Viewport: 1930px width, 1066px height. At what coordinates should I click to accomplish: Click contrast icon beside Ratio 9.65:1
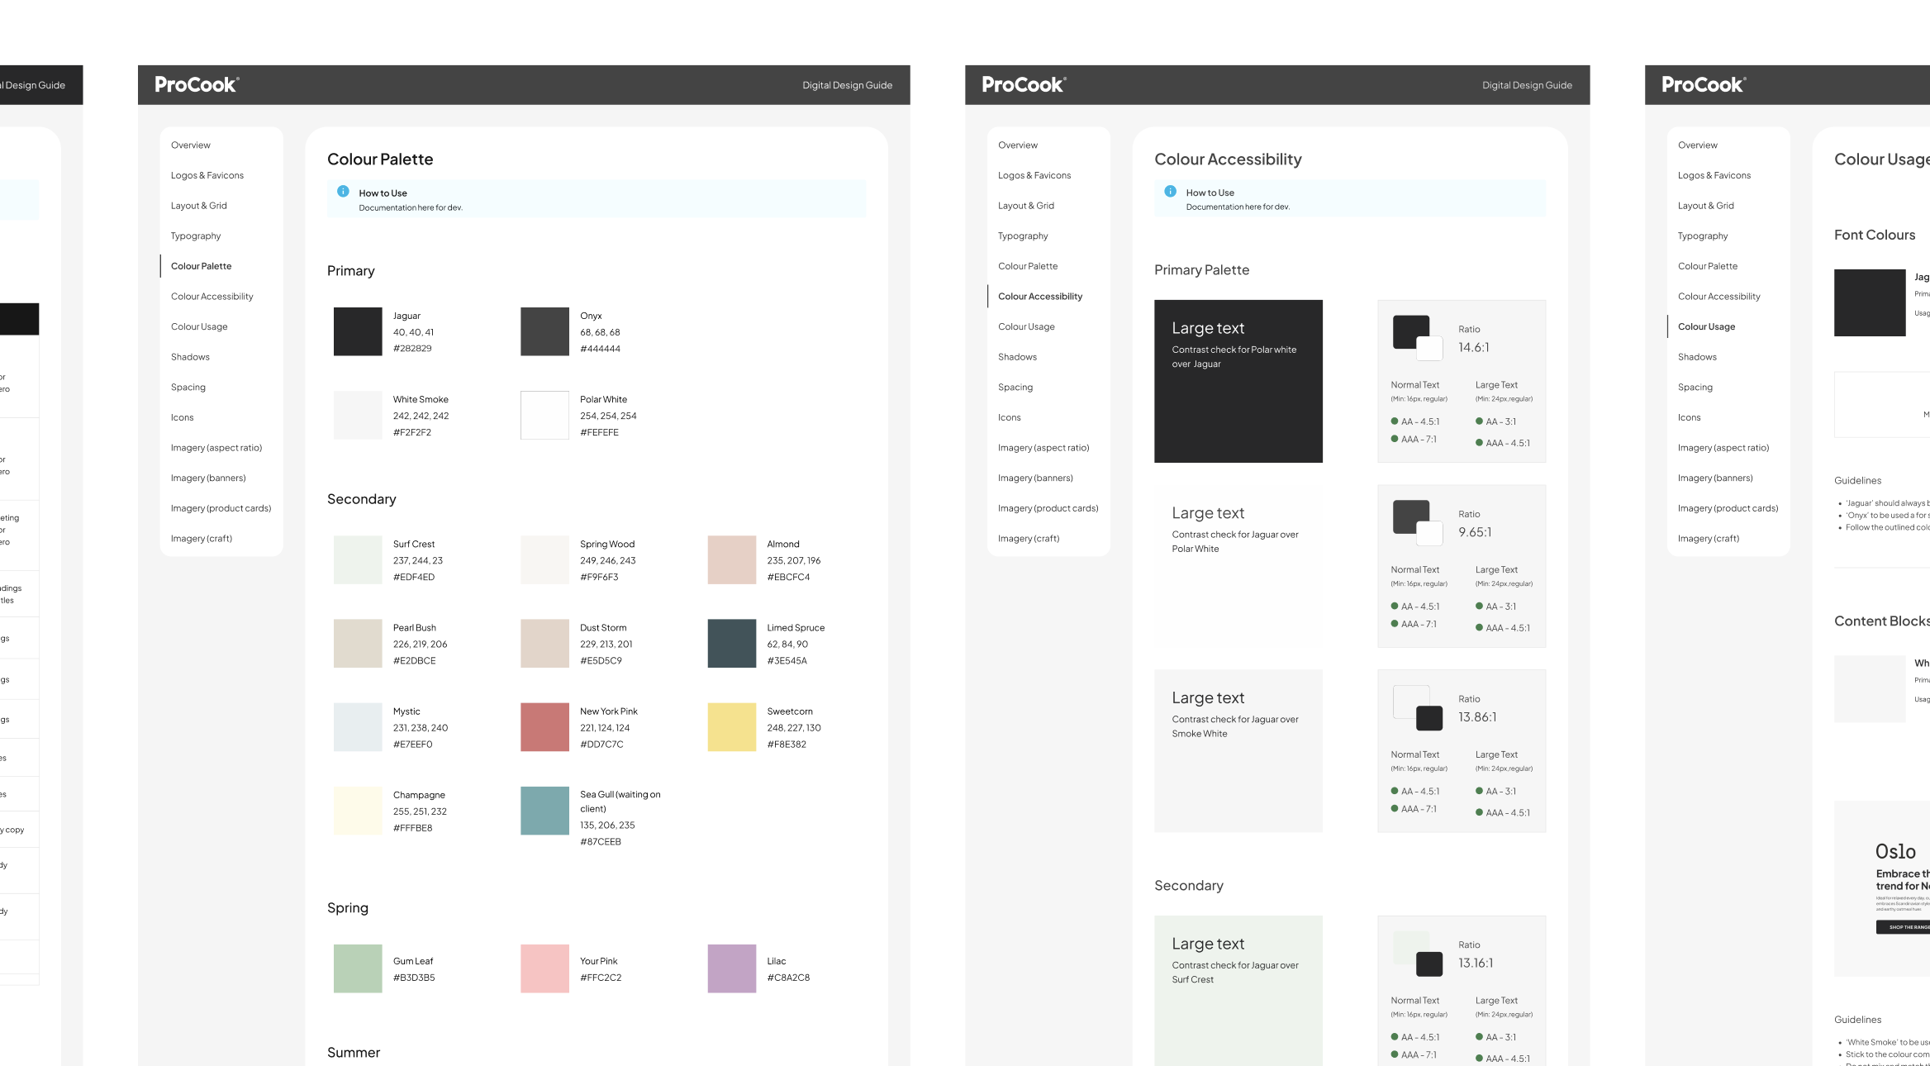1418,522
